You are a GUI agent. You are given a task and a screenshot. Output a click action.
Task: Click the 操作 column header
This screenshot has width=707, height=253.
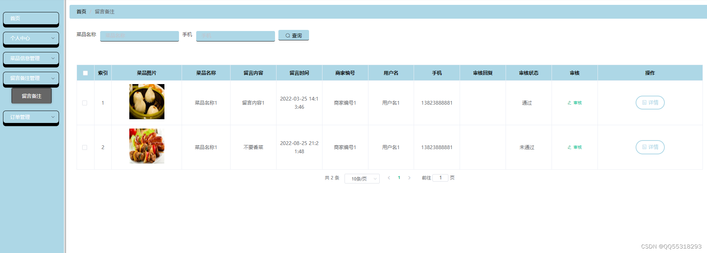click(x=650, y=73)
